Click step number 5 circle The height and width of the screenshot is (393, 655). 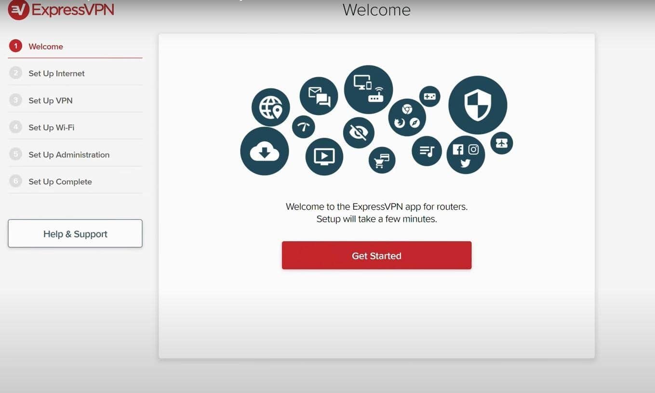pyautogui.click(x=15, y=154)
